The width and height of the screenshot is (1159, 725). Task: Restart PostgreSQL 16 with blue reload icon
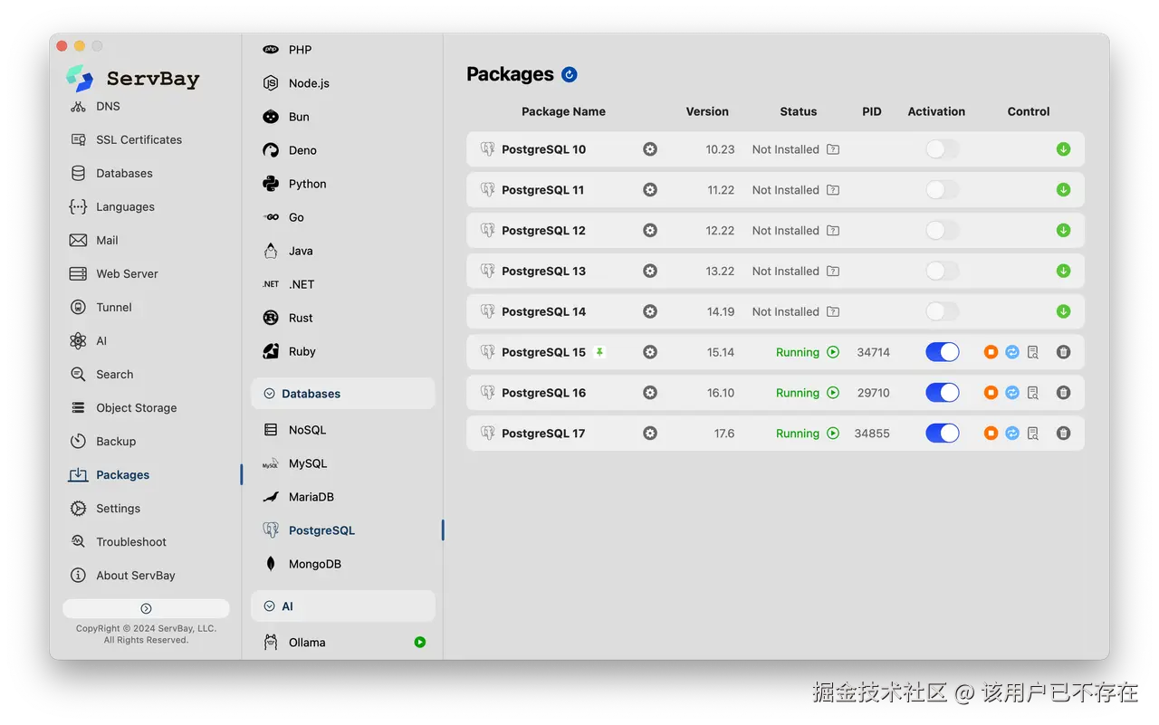coord(1012,393)
